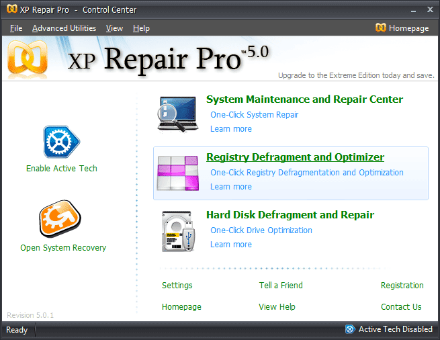Minimize the XP Repair Pro window
Image resolution: width=440 pixels, height=340 pixels.
click(413, 10)
